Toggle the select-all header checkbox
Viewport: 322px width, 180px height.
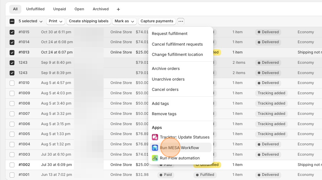coord(12,21)
